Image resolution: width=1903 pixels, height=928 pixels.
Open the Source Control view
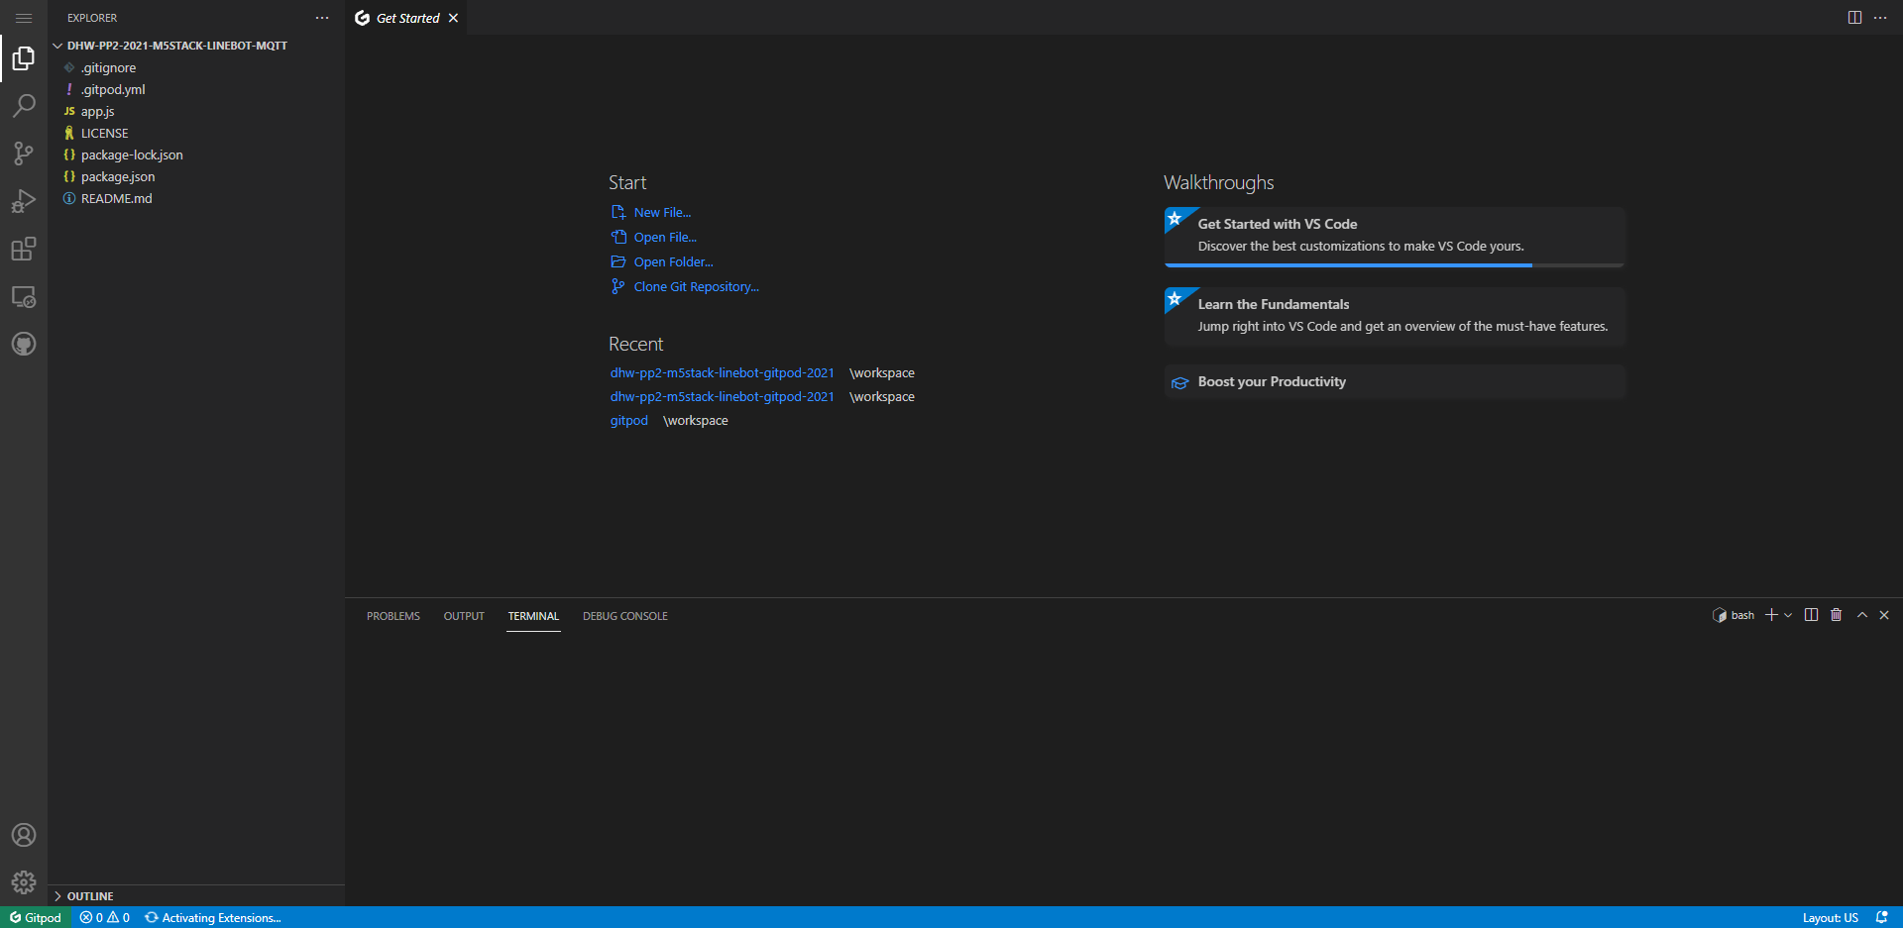[x=24, y=154]
